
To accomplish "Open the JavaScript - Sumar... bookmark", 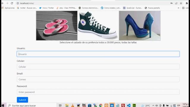I will pyautogui.click(x=133, y=8).
